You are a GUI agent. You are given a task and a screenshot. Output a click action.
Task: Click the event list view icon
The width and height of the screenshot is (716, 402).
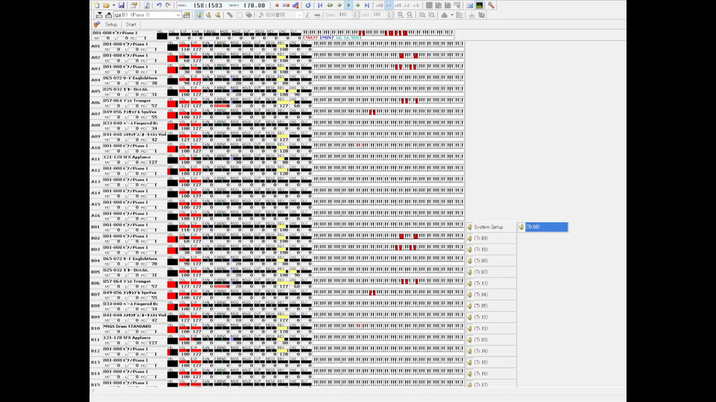460,15
